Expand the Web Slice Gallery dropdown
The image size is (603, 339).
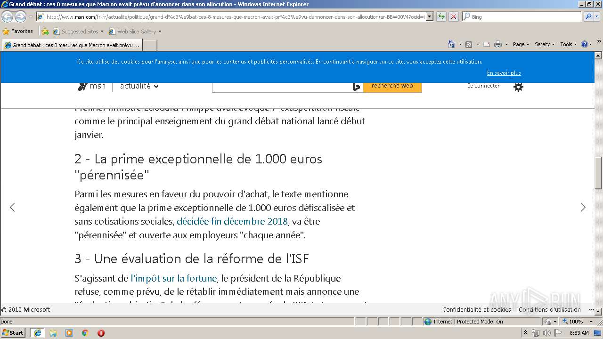coord(160,32)
